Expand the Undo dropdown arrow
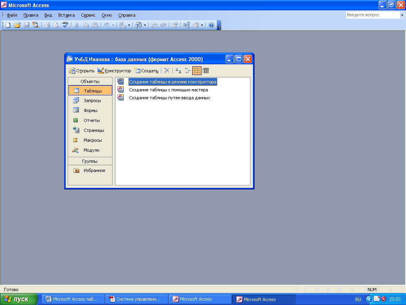The width and height of the screenshot is (406, 305). click(113, 25)
